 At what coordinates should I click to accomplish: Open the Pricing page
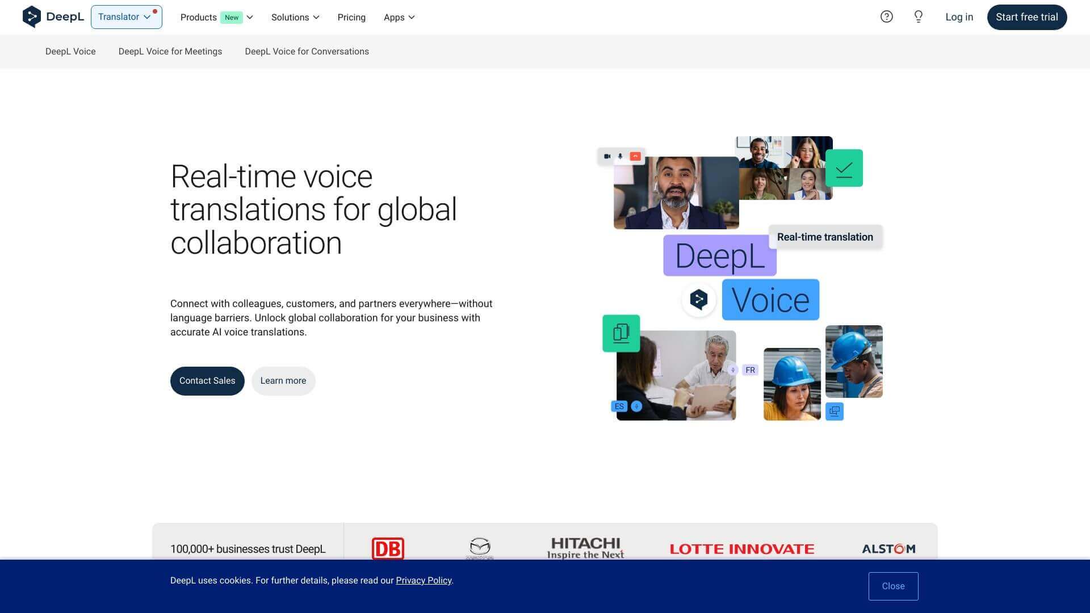coord(351,17)
